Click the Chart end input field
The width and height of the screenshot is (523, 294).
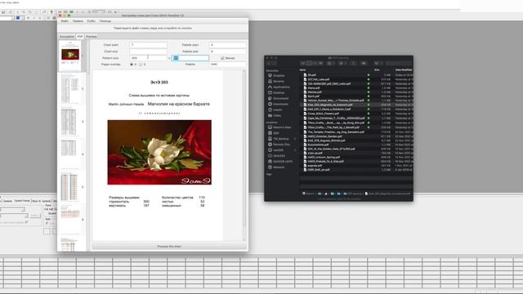coord(148,51)
